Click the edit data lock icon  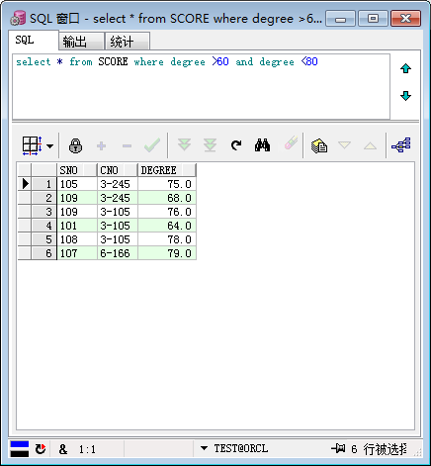75,145
